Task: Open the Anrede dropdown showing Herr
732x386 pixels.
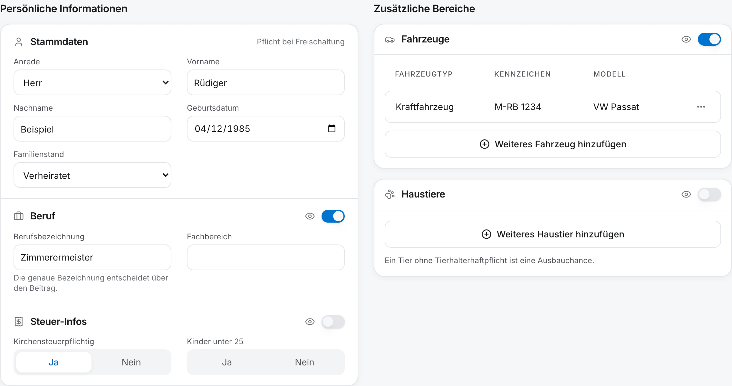Action: pyautogui.click(x=92, y=82)
